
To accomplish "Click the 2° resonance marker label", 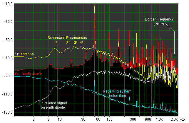I will coord(68,43).
